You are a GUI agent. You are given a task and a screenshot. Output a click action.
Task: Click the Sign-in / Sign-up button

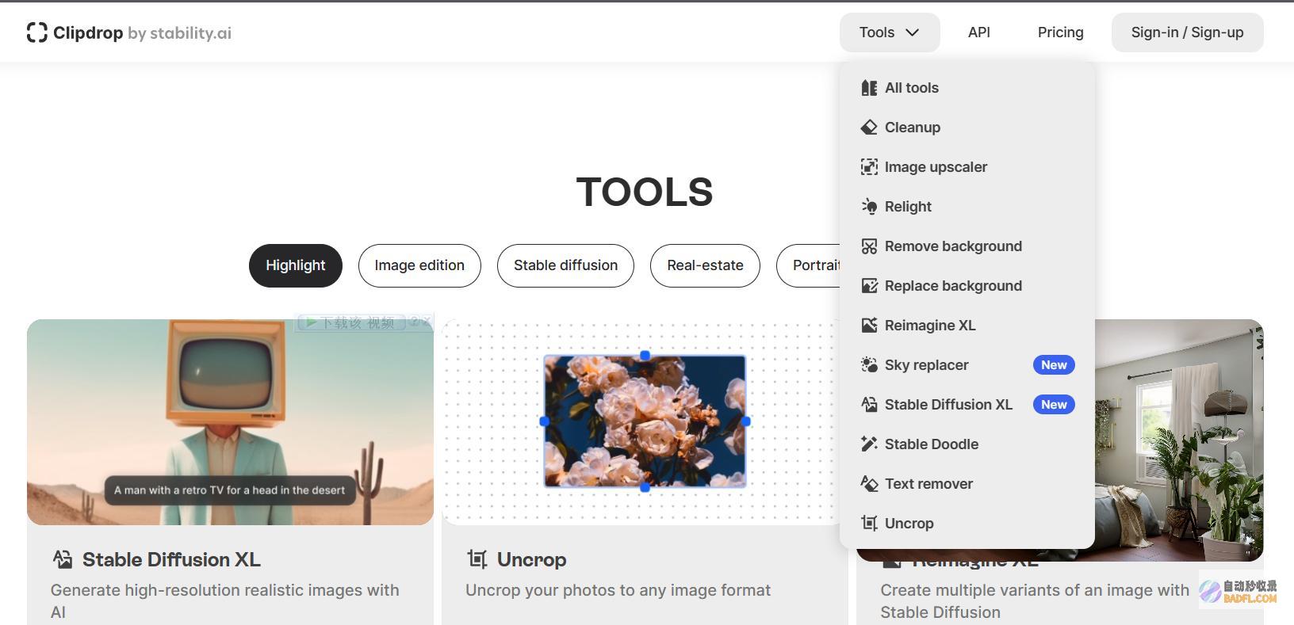pyautogui.click(x=1187, y=32)
